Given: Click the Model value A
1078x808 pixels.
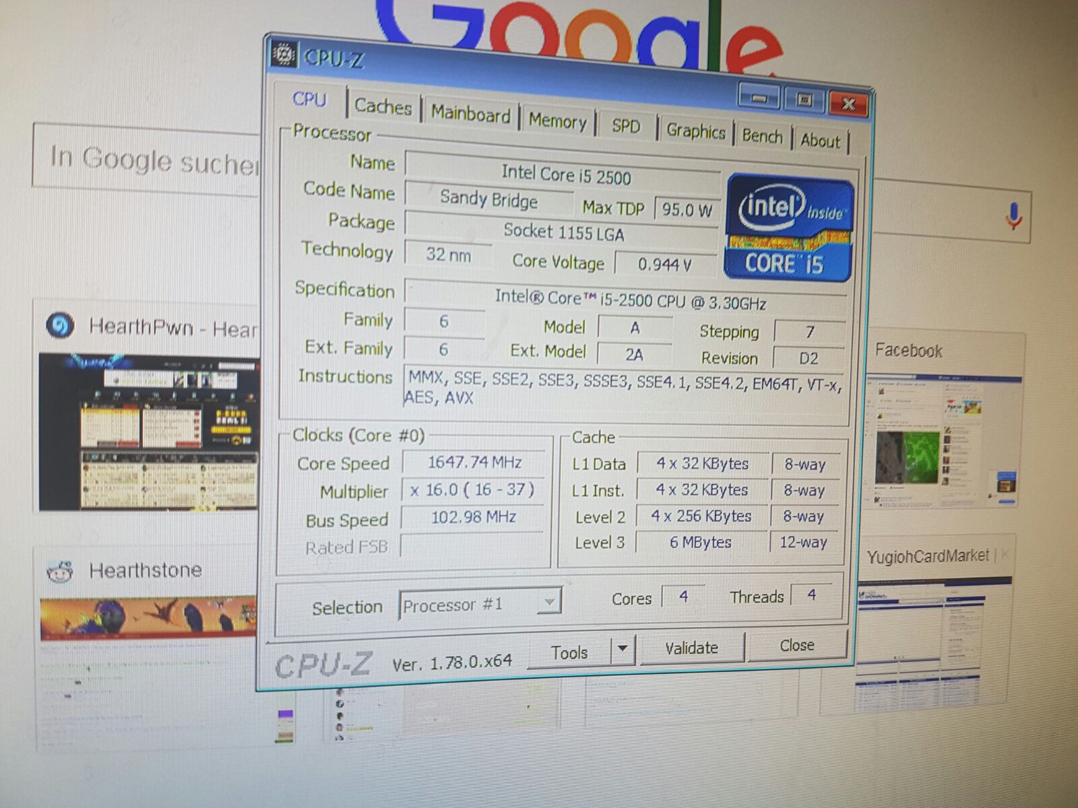Looking at the screenshot, I should [635, 327].
